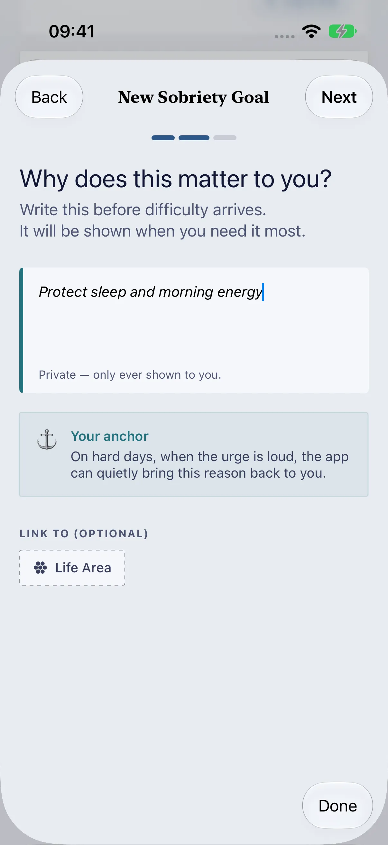Select the first progress step indicator
Viewport: 388px width, 845px height.
point(163,138)
